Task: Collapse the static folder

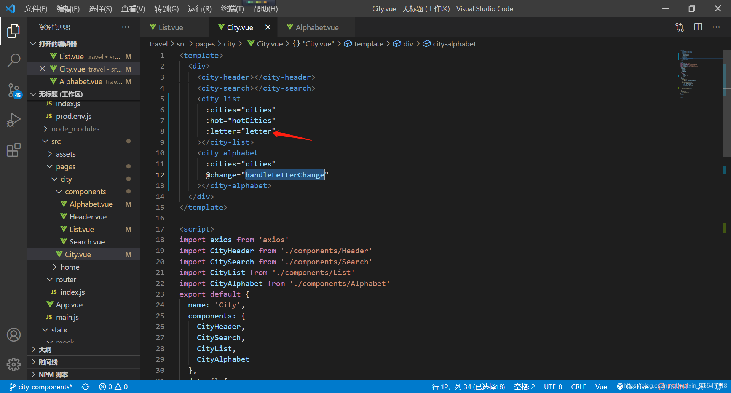Action: coord(84,330)
